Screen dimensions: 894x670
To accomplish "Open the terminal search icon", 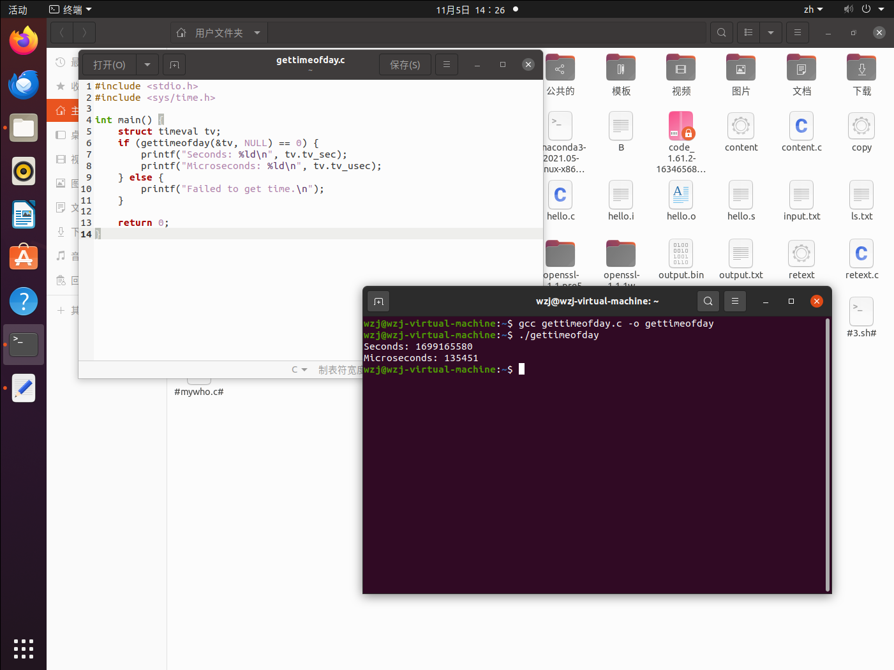I will click(x=708, y=301).
